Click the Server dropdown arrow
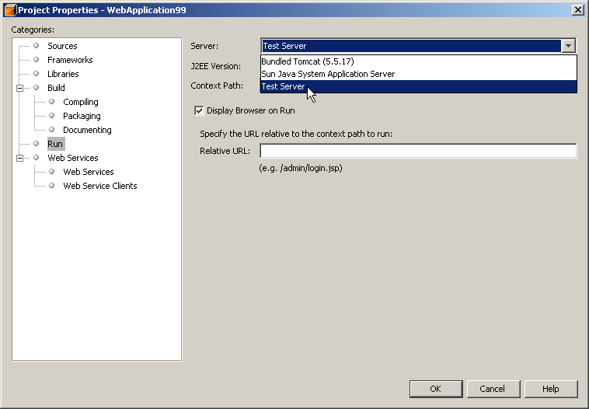589x409 pixels. (569, 46)
